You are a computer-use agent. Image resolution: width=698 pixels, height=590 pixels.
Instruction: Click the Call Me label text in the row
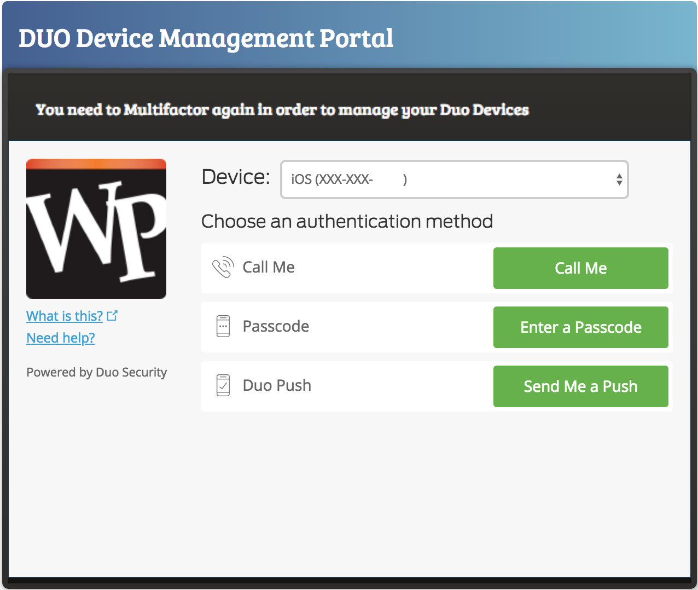(269, 267)
